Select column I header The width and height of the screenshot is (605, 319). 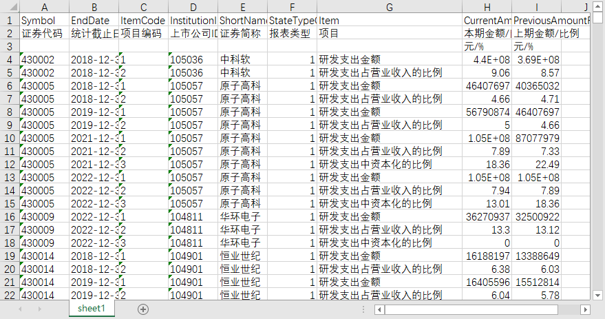(x=537, y=7)
